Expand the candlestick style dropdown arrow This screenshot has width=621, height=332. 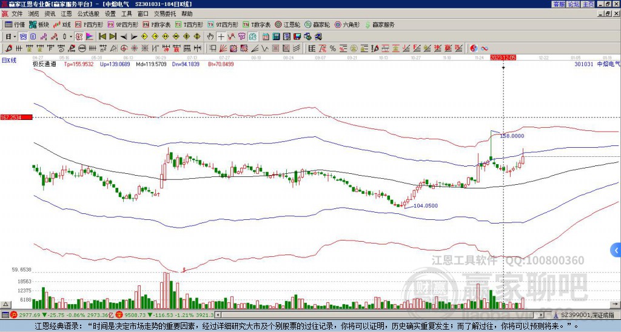71,37
